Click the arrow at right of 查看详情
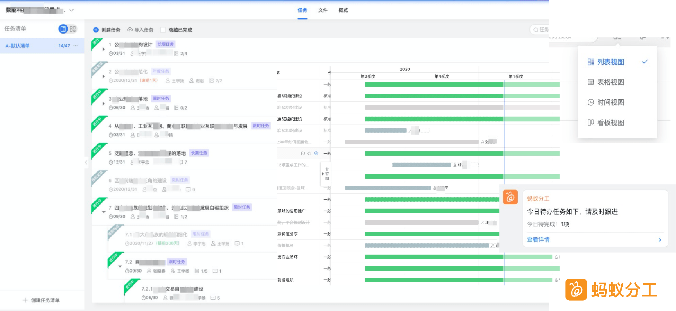Viewport: 676px width, 311px height. point(660,240)
